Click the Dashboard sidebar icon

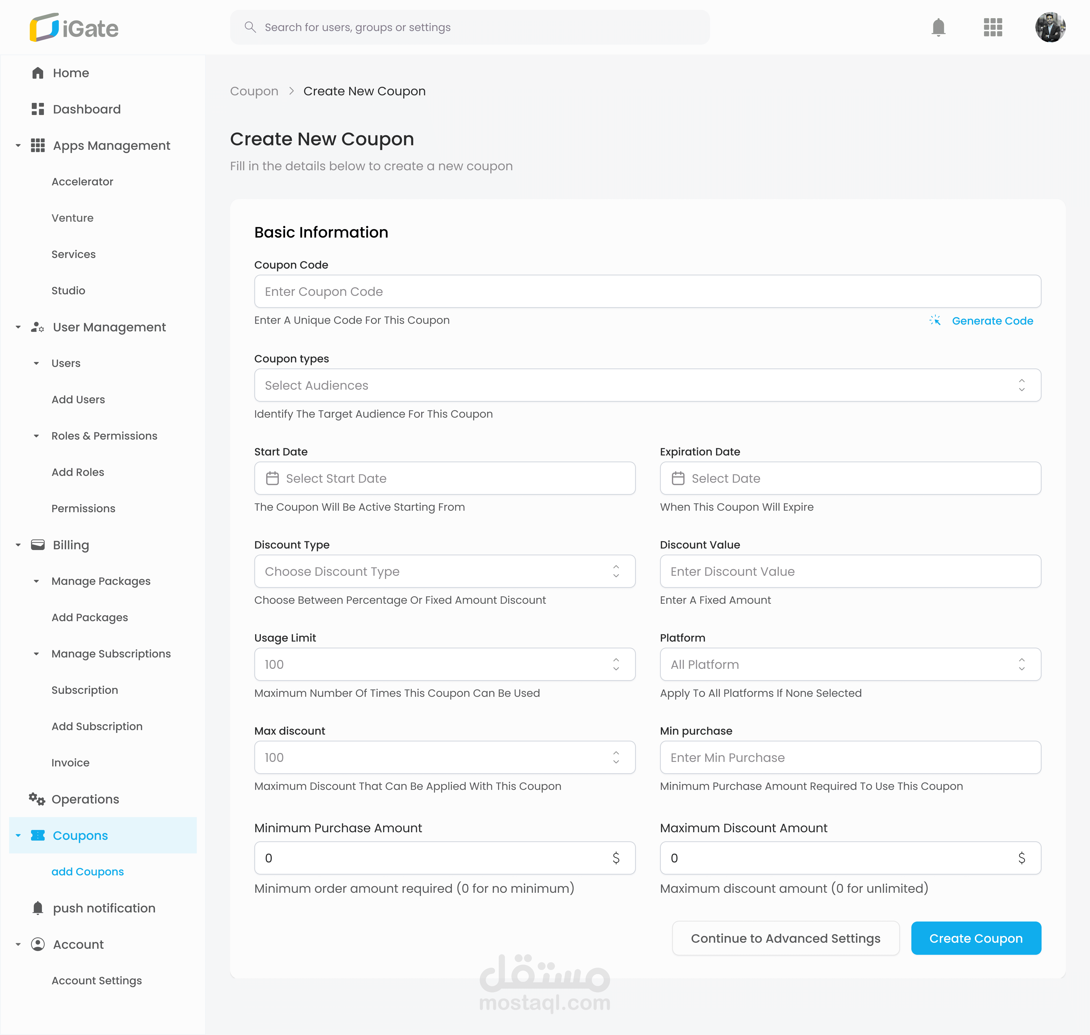38,109
